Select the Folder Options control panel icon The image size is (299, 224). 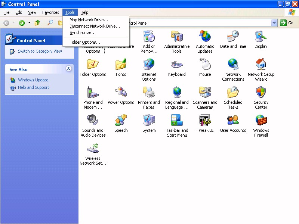93,68
